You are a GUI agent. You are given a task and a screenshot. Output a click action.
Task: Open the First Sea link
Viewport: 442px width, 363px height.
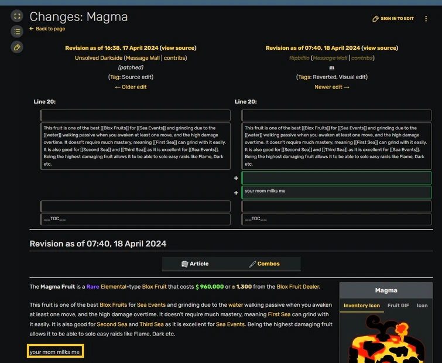coord(279,314)
